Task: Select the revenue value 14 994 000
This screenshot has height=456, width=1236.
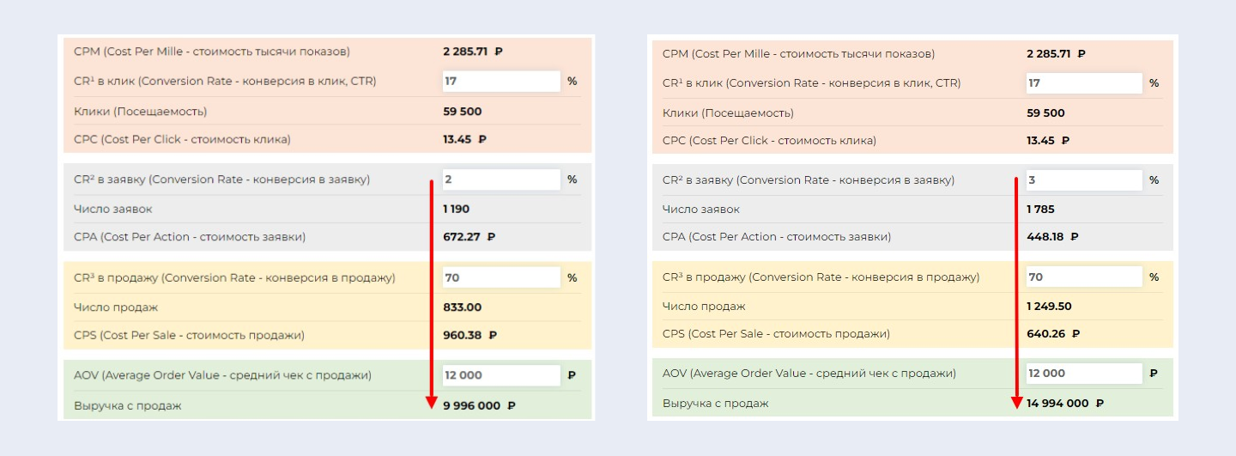Action: point(1057,404)
